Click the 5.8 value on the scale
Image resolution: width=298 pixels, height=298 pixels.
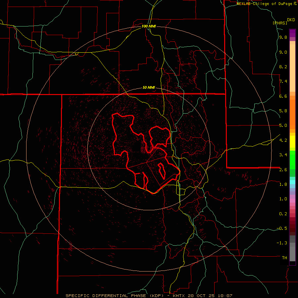pos(283,111)
